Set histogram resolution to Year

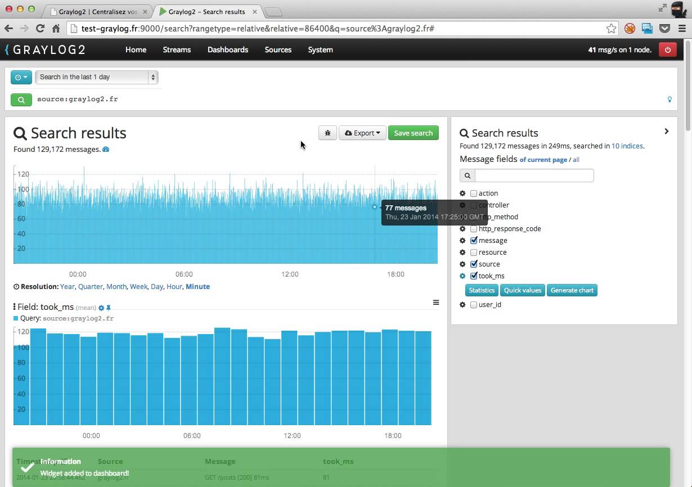coord(68,287)
